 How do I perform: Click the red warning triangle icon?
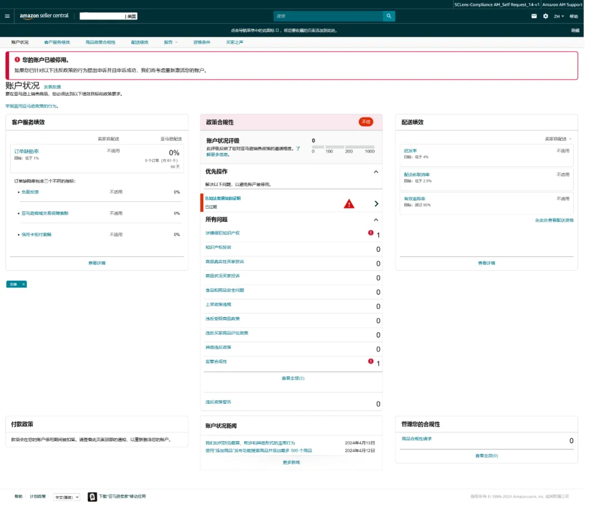pos(349,204)
